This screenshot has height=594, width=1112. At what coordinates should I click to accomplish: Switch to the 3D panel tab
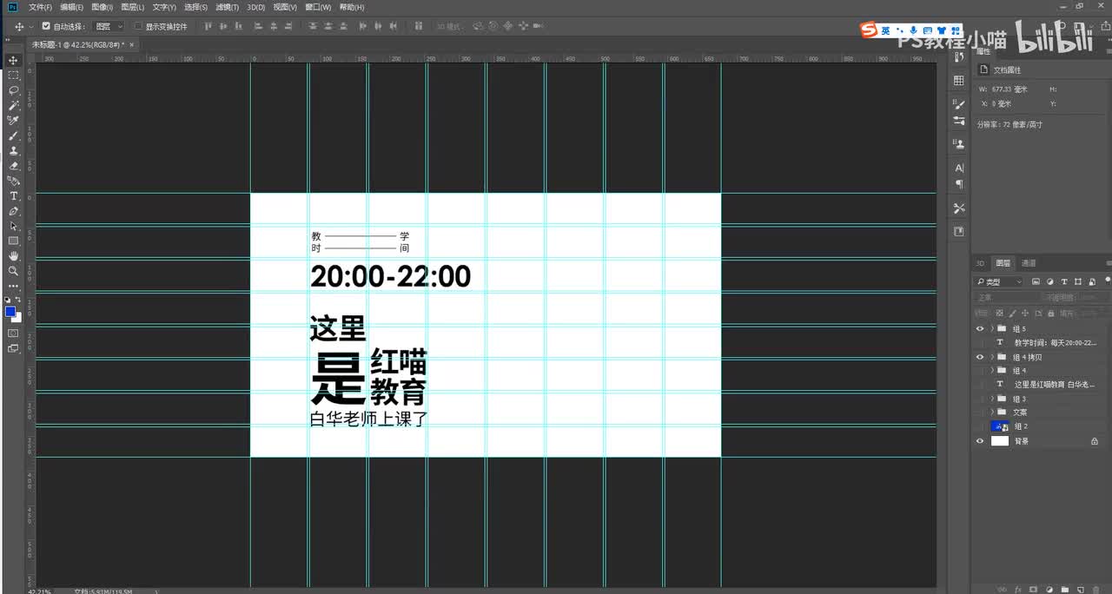pyautogui.click(x=980, y=263)
